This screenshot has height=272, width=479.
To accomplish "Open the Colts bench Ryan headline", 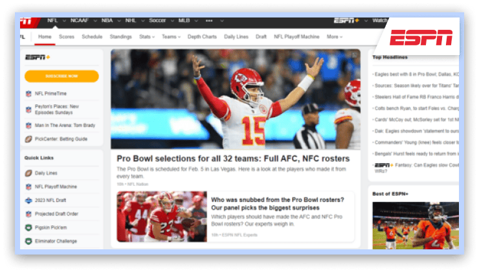I will pos(416,108).
